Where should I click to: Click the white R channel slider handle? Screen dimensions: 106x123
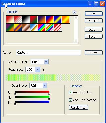49,94
